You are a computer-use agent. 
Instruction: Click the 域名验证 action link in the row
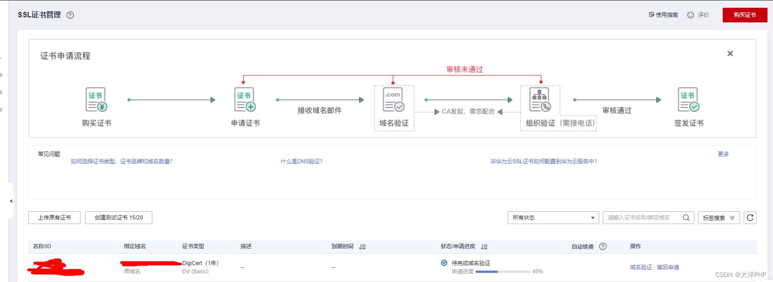641,267
